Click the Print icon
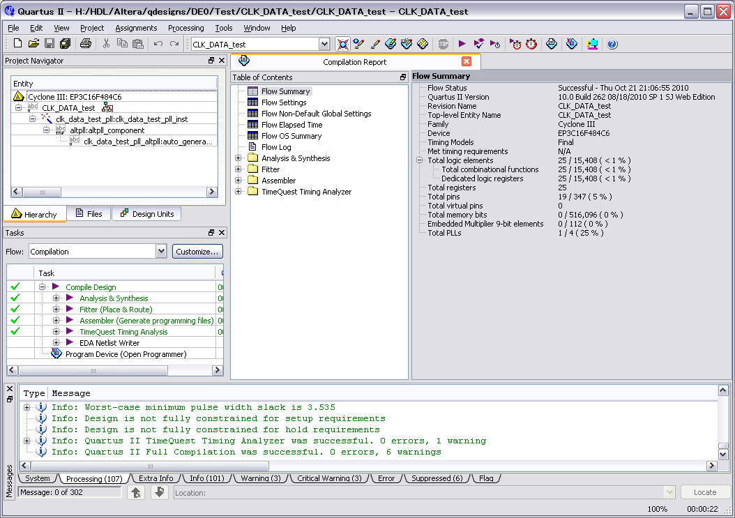This screenshot has width=735, height=518. tap(85, 44)
